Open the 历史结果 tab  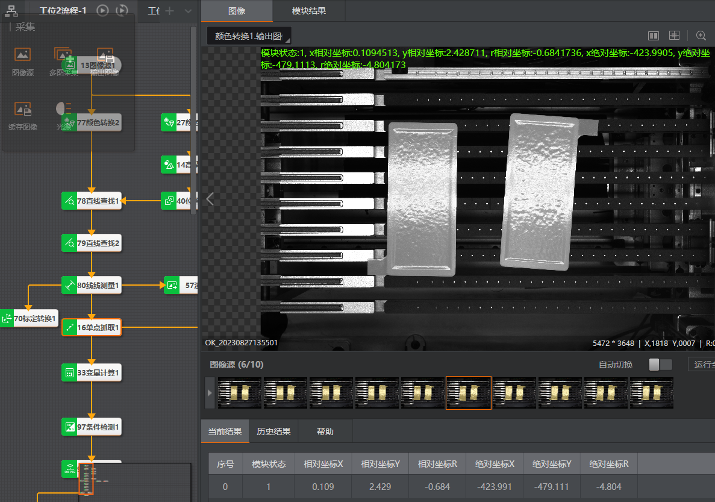pos(273,431)
